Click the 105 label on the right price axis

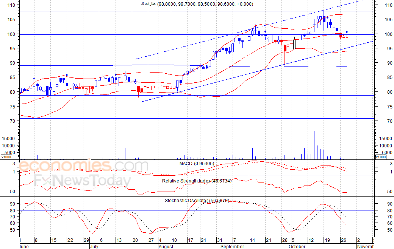[388, 20]
